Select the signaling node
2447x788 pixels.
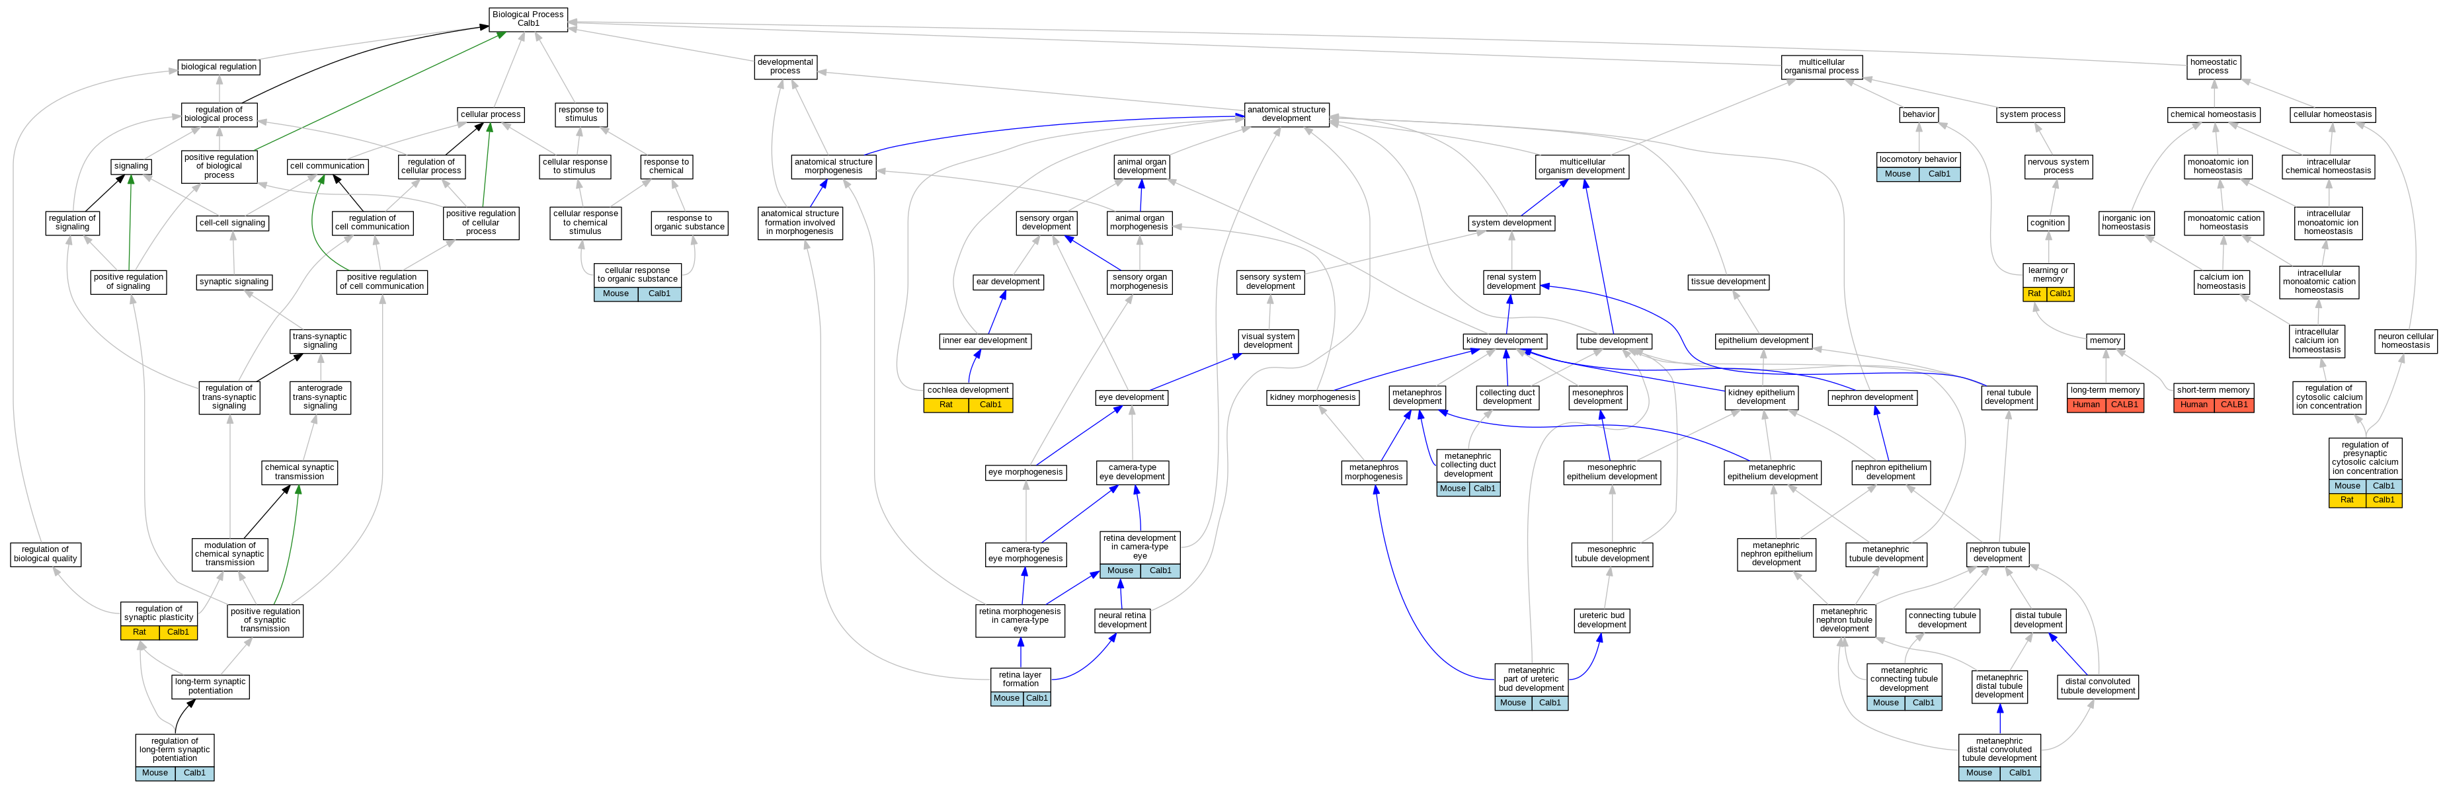(131, 166)
